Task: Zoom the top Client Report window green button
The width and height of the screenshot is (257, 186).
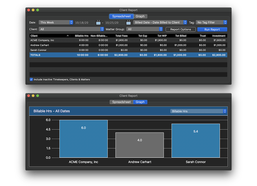Action: 38,10
